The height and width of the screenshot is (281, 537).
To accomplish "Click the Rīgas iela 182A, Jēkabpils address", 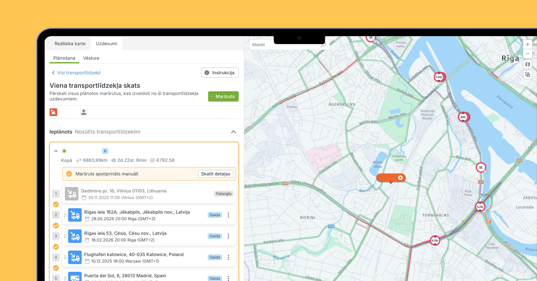I will [x=137, y=212].
